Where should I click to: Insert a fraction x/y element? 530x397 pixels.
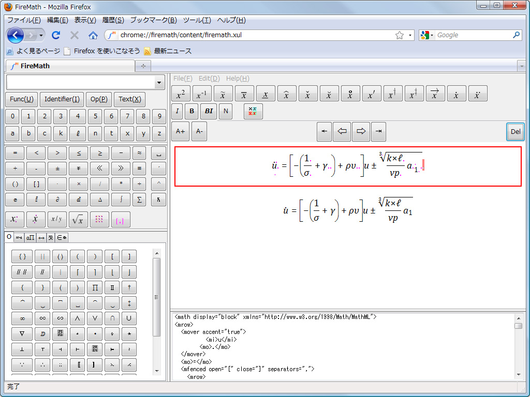[x=57, y=219]
